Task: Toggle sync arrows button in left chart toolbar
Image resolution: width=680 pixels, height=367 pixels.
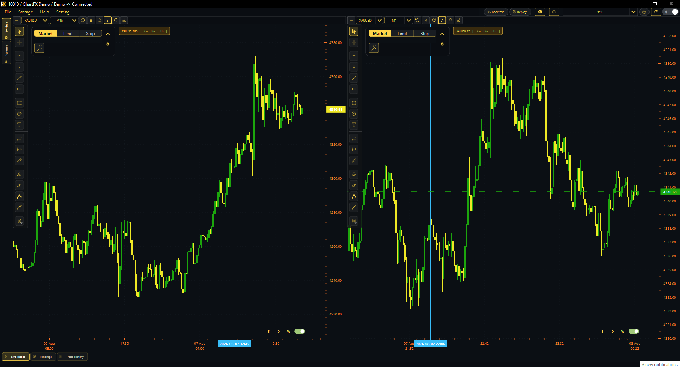Action: click(x=108, y=20)
